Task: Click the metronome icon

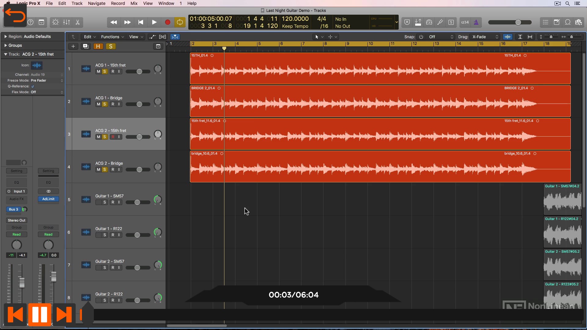Action: (476, 22)
